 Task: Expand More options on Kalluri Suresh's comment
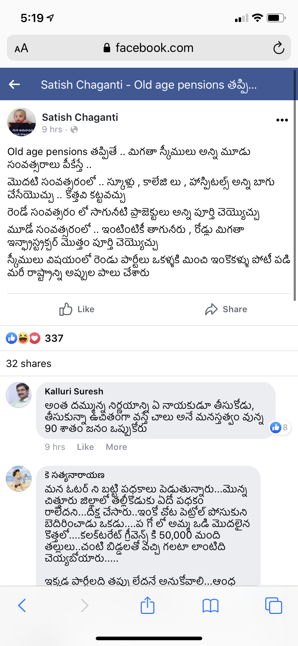(x=116, y=447)
